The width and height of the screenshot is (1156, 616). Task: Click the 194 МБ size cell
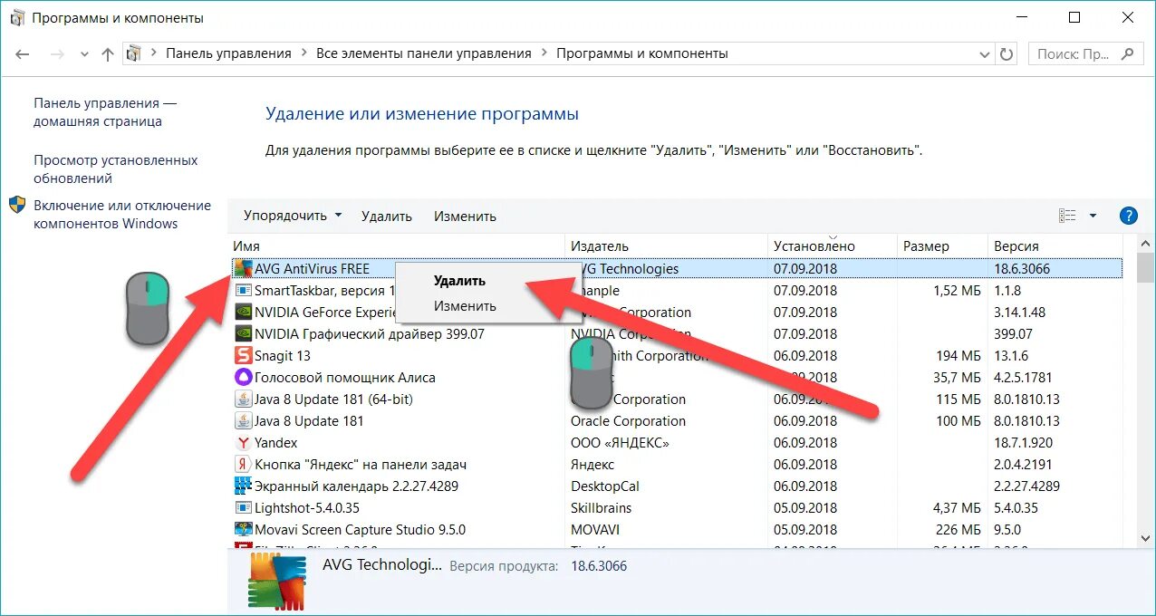[959, 355]
